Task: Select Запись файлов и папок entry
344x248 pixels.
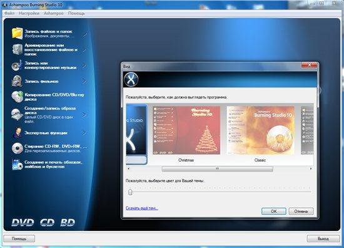Action: pos(49,33)
